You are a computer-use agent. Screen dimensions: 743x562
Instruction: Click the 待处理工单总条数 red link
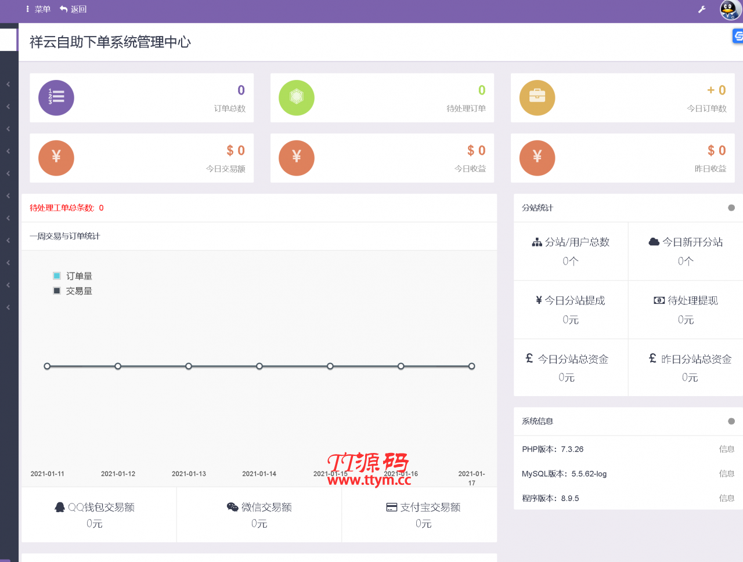pyautogui.click(x=67, y=208)
